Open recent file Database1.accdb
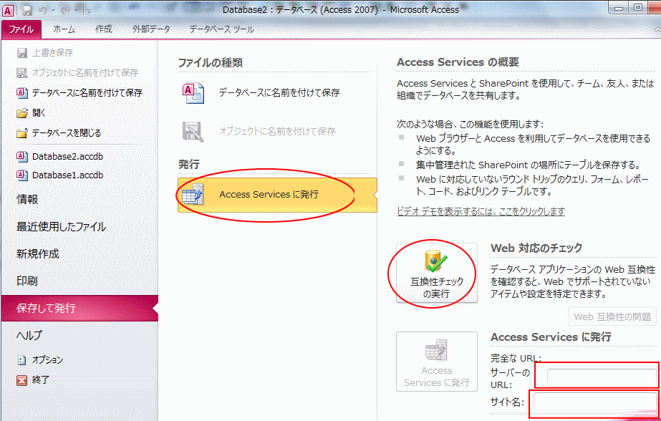Image resolution: width=661 pixels, height=421 pixels. tap(67, 175)
